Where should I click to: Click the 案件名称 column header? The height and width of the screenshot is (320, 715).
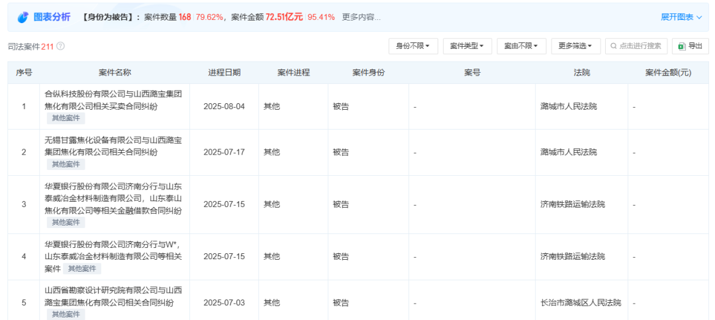(x=115, y=73)
